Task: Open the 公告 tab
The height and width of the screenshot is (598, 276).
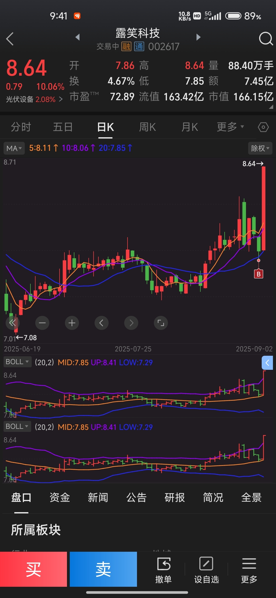Action: (136, 498)
